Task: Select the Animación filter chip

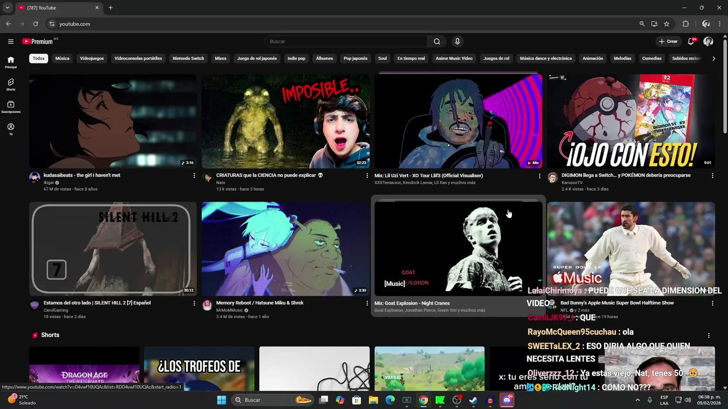Action: [593, 59]
